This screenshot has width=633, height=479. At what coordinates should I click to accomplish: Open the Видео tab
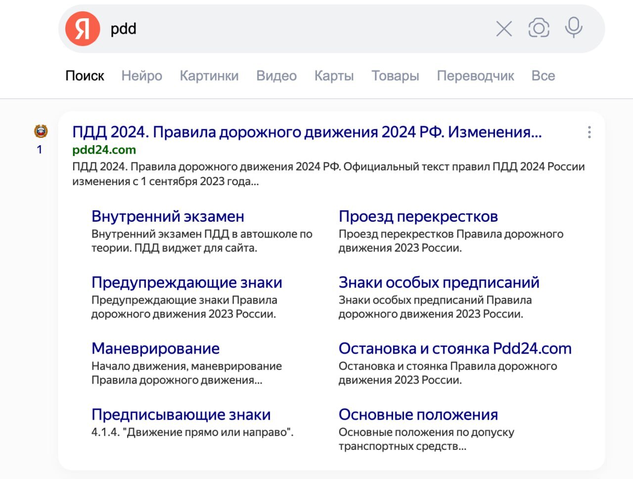(276, 76)
